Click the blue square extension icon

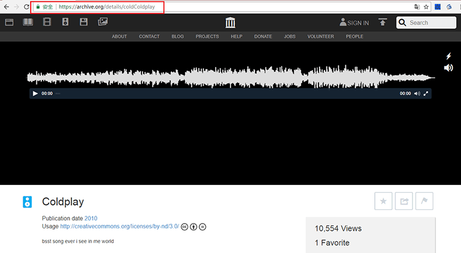click(438, 7)
